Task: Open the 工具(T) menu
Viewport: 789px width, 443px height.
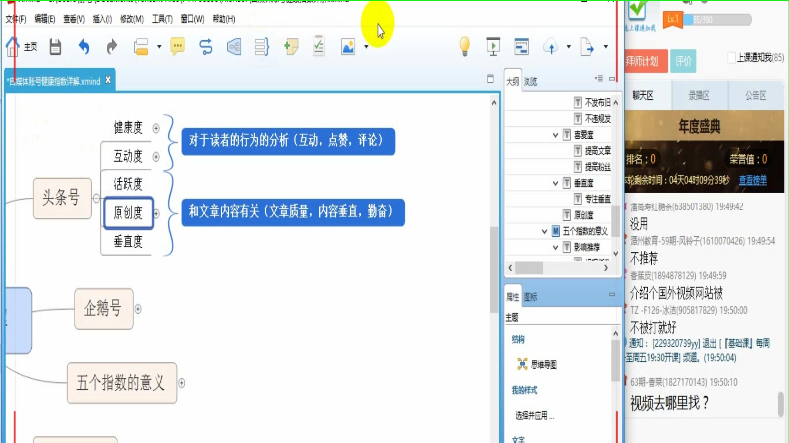Action: [162, 19]
